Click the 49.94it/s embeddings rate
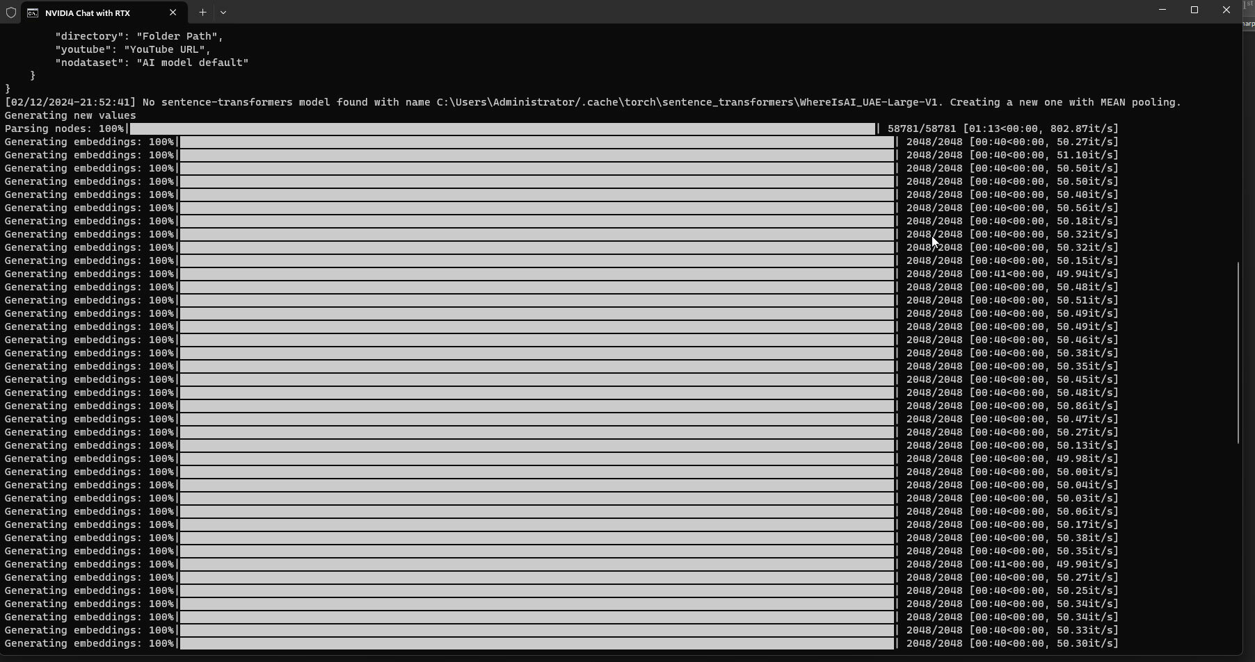This screenshot has width=1255, height=662. point(1085,274)
